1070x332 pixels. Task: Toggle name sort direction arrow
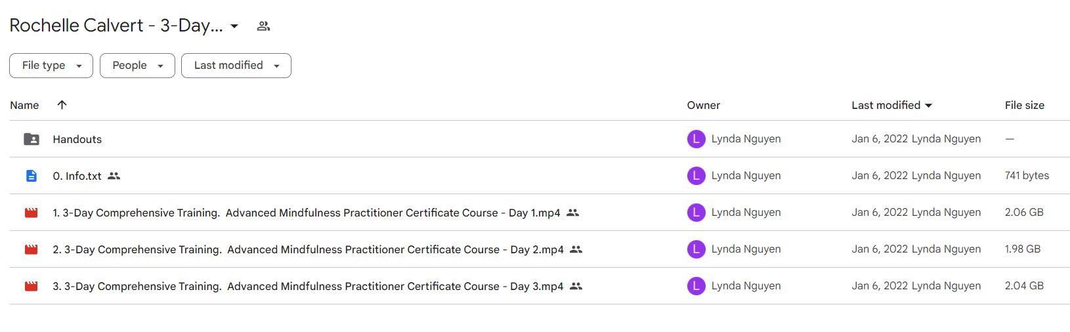click(62, 105)
